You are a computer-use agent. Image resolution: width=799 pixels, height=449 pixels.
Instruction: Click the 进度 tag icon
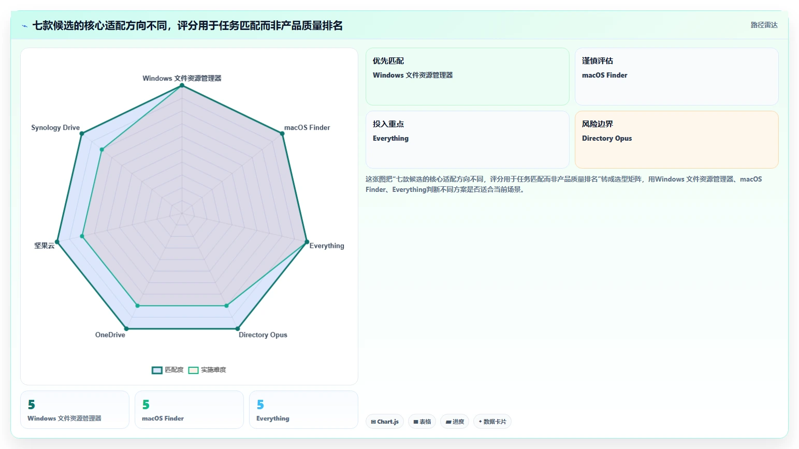click(448, 422)
